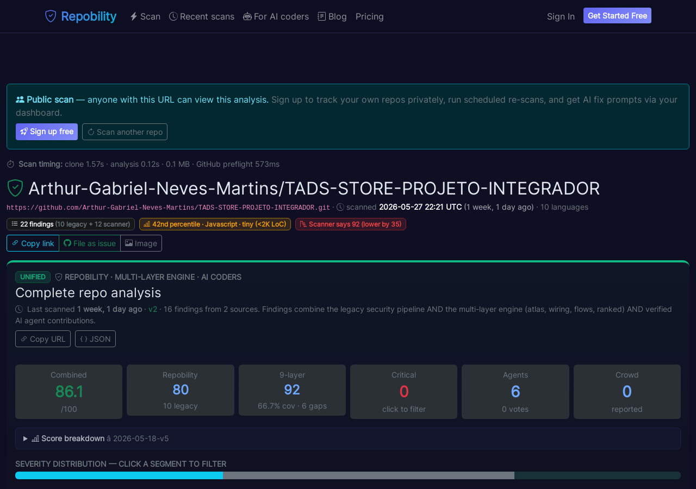Open the Pricing page
696x489 pixels.
point(370,16)
